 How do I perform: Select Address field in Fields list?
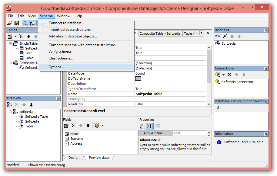click(x=76, y=143)
